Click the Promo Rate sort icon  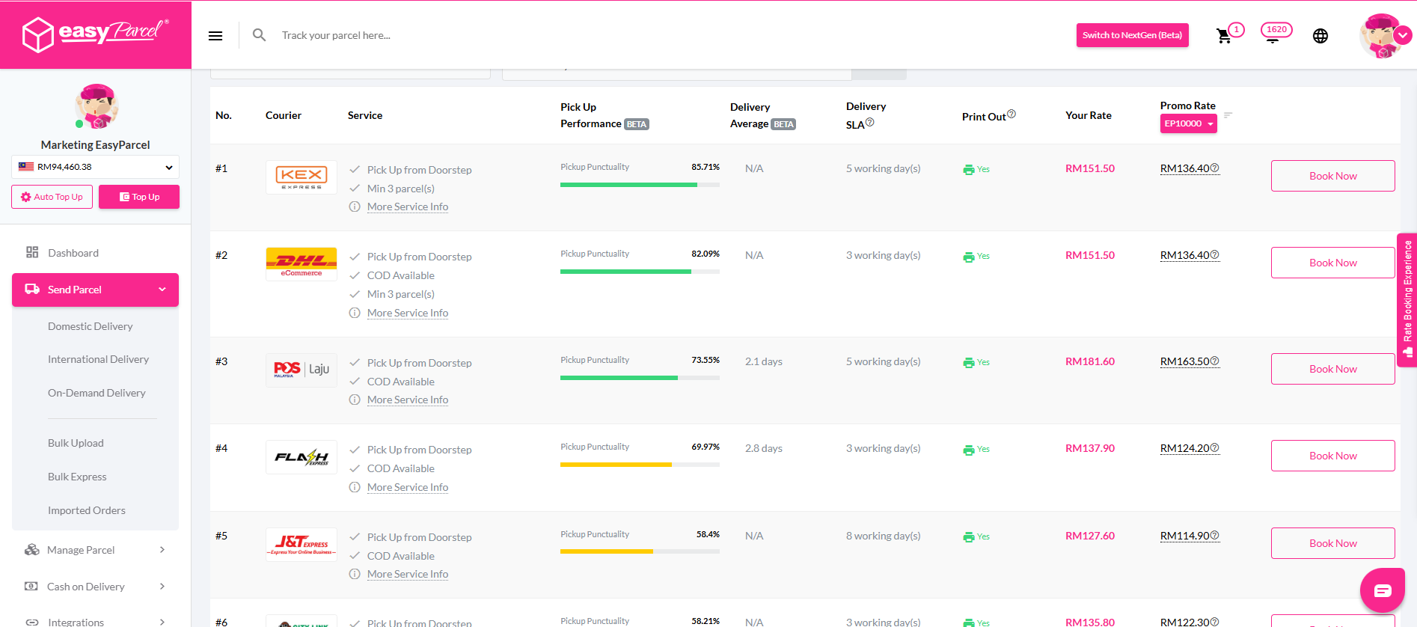(x=1228, y=114)
